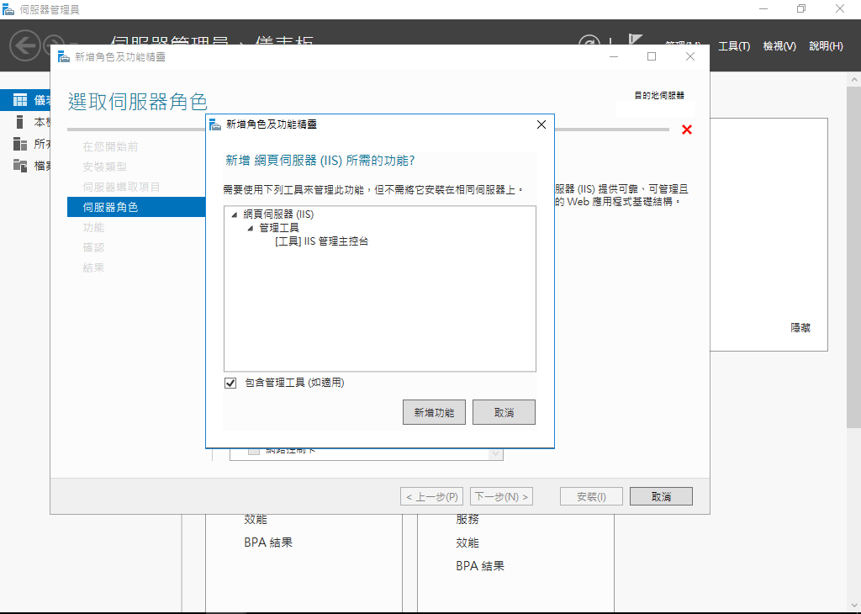Click the red error X indicator

pyautogui.click(x=687, y=130)
